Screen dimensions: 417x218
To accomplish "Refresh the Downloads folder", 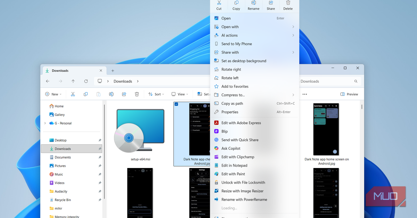I will pos(86,81).
